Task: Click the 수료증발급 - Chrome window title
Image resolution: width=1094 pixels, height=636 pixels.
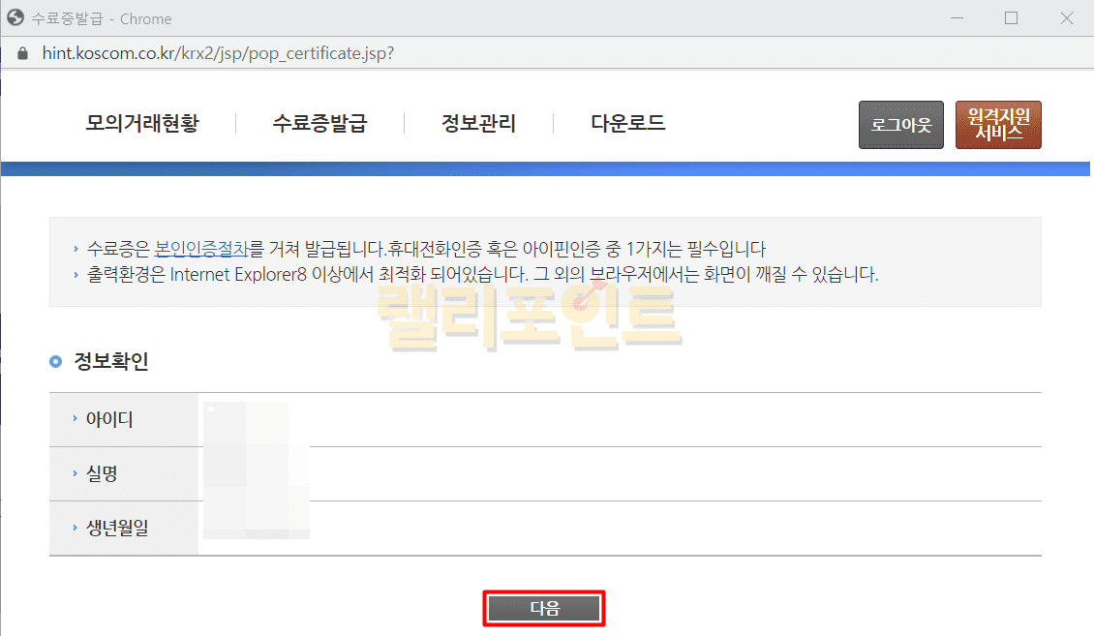Action: pos(102,18)
